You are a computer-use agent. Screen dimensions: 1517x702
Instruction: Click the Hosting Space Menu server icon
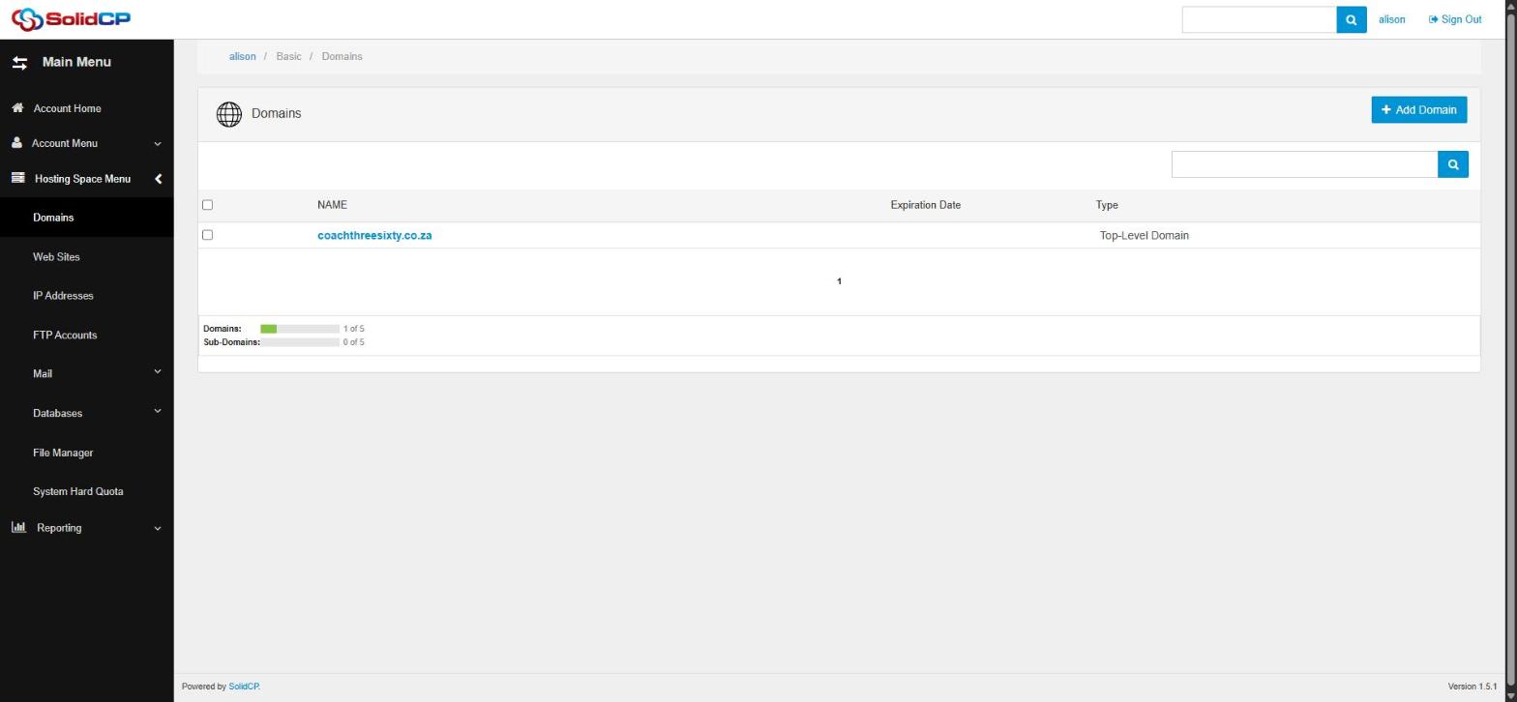[x=17, y=178]
